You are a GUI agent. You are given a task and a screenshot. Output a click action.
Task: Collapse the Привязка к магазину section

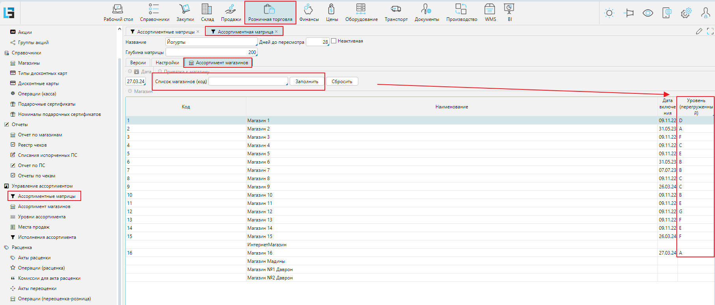(160, 72)
